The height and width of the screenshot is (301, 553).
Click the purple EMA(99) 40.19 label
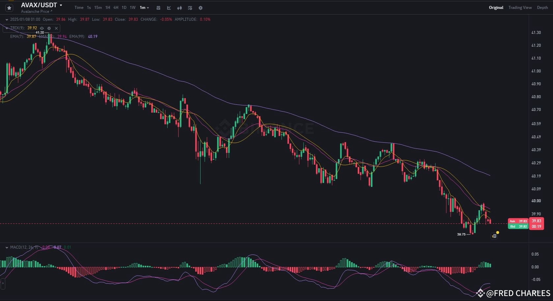[93, 37]
